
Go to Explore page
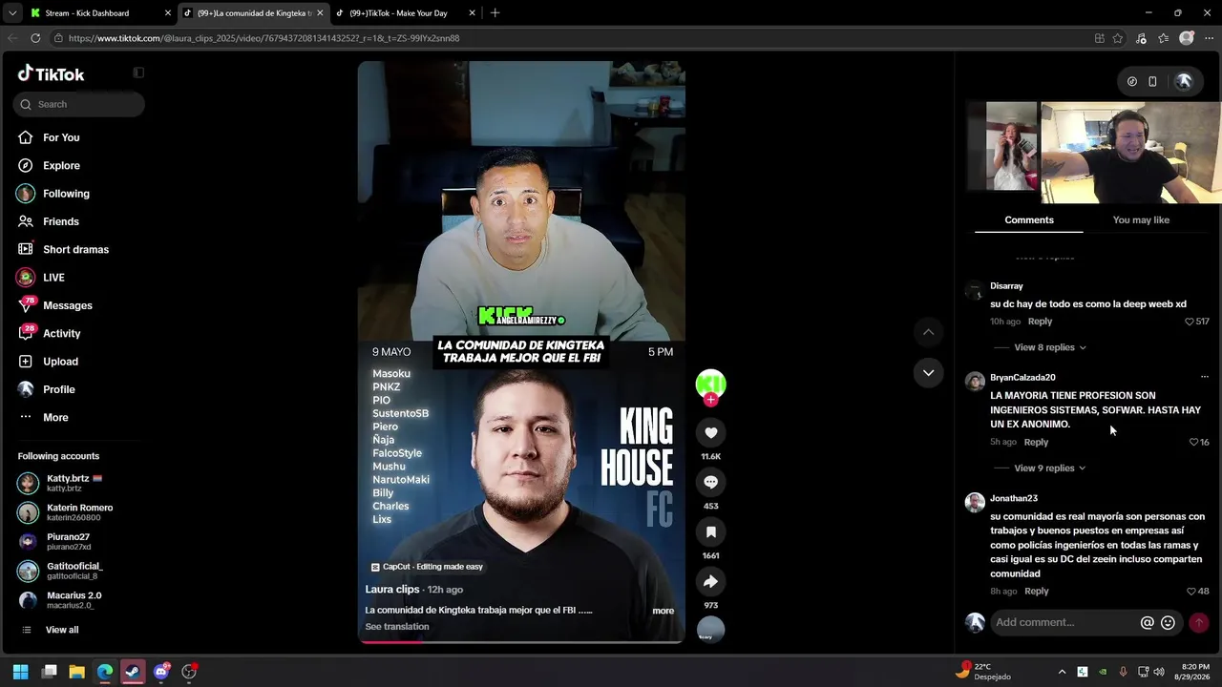pyautogui.click(x=61, y=165)
